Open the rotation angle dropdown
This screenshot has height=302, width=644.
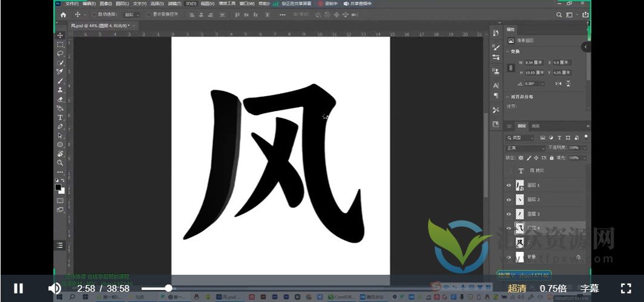[542, 84]
